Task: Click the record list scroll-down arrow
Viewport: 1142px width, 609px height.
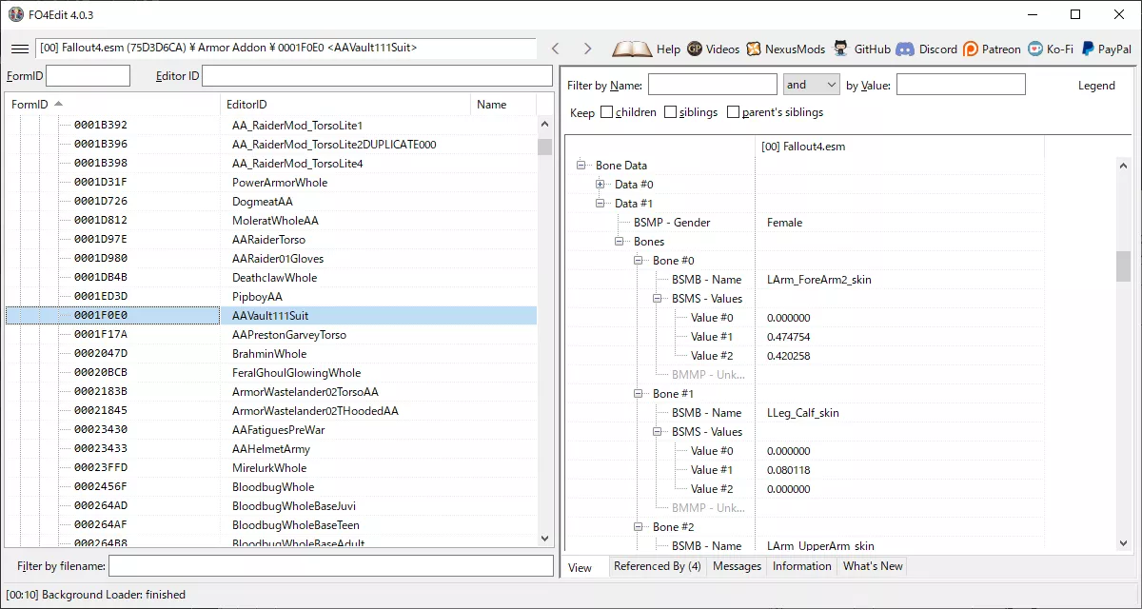Action: pyautogui.click(x=545, y=540)
